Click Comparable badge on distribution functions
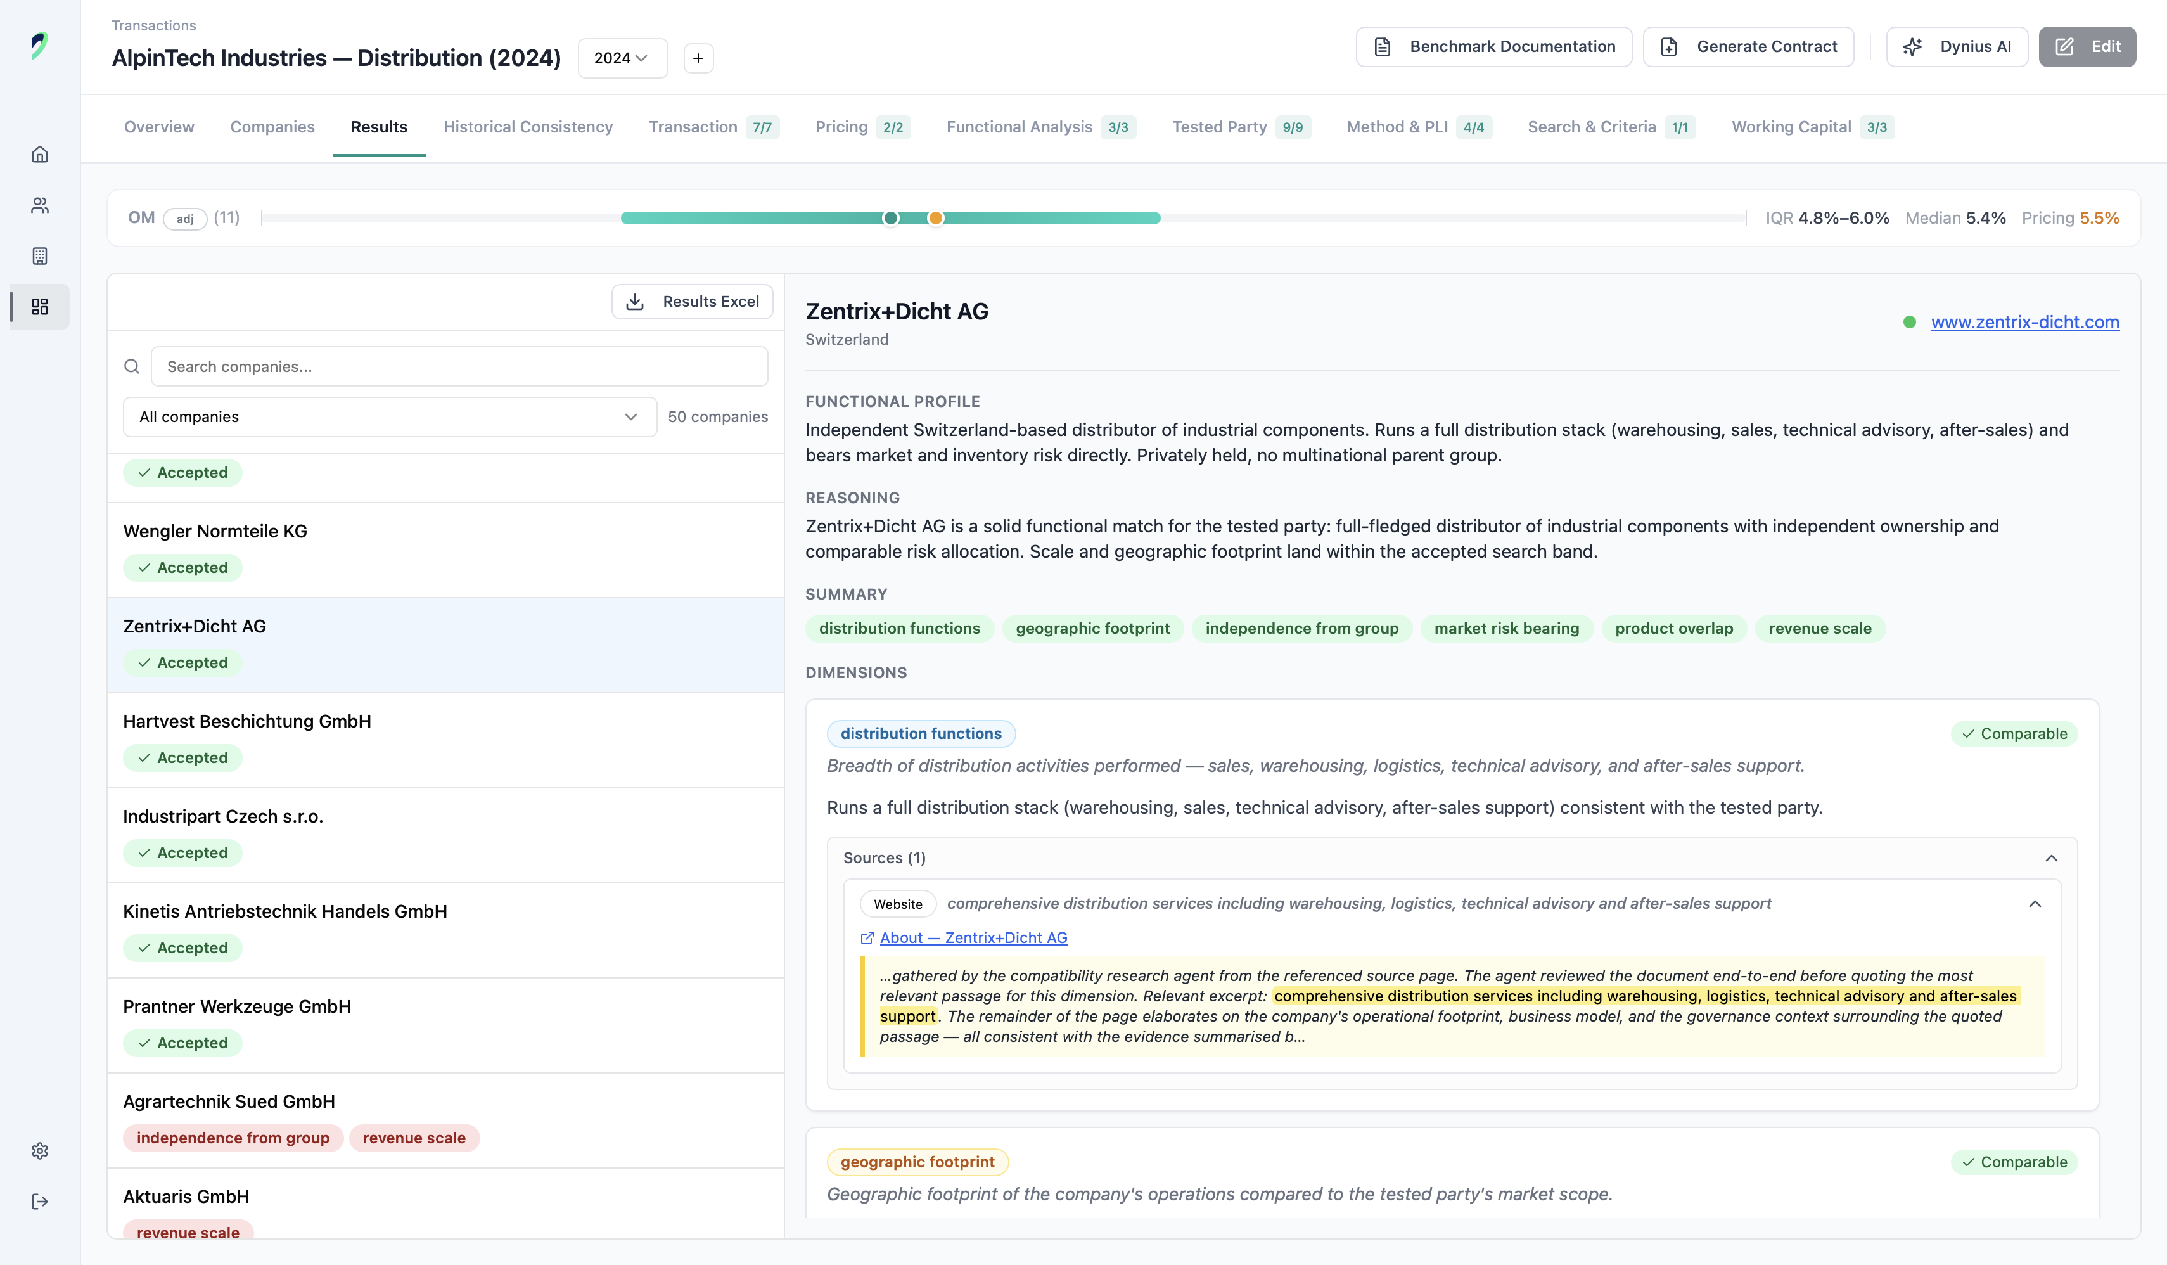The image size is (2167, 1265). coord(2014,735)
